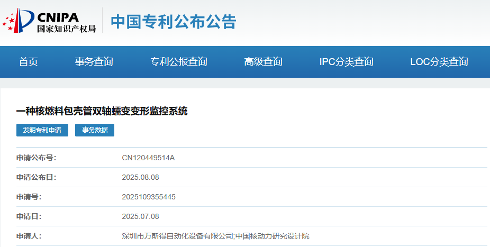
Task: Click application number 2025109355445
Action: [x=149, y=197]
